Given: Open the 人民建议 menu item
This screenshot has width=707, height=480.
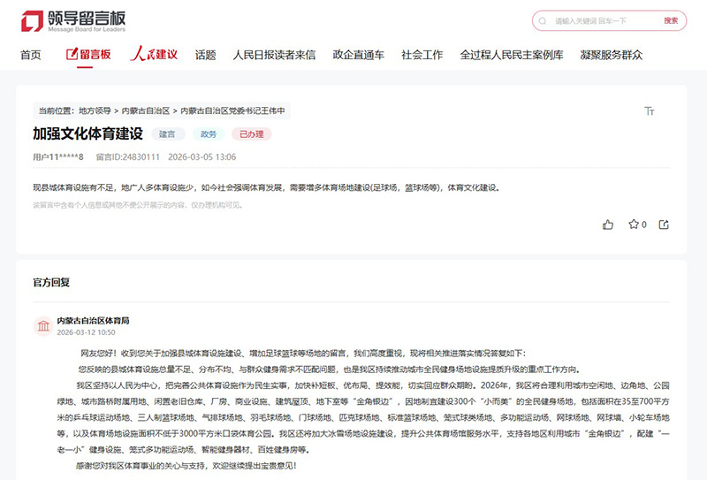Looking at the screenshot, I should point(154,54).
